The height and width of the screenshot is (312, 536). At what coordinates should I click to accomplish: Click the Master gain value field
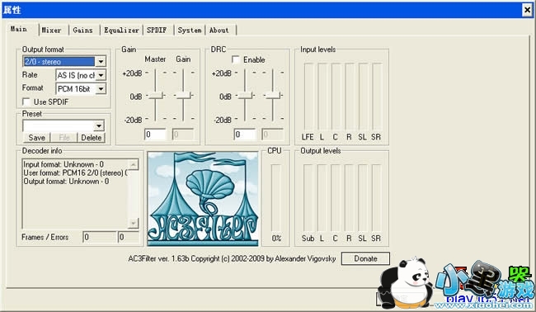click(x=155, y=135)
